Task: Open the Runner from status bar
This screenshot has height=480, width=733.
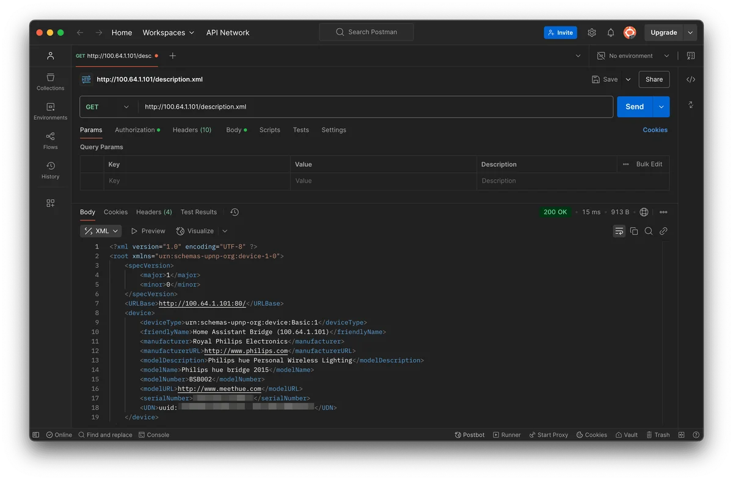Action: (x=506, y=435)
